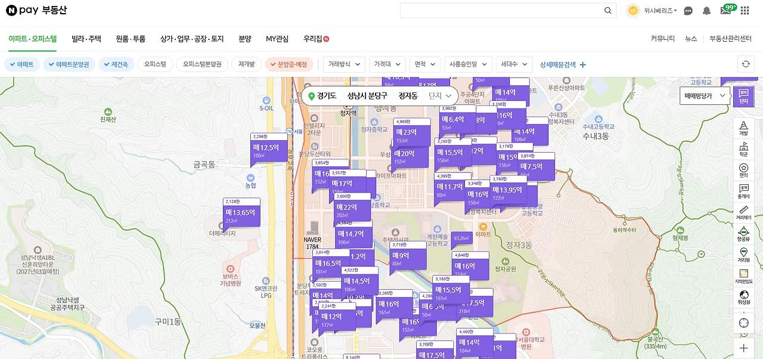Click the green location pin icon

click(311, 96)
